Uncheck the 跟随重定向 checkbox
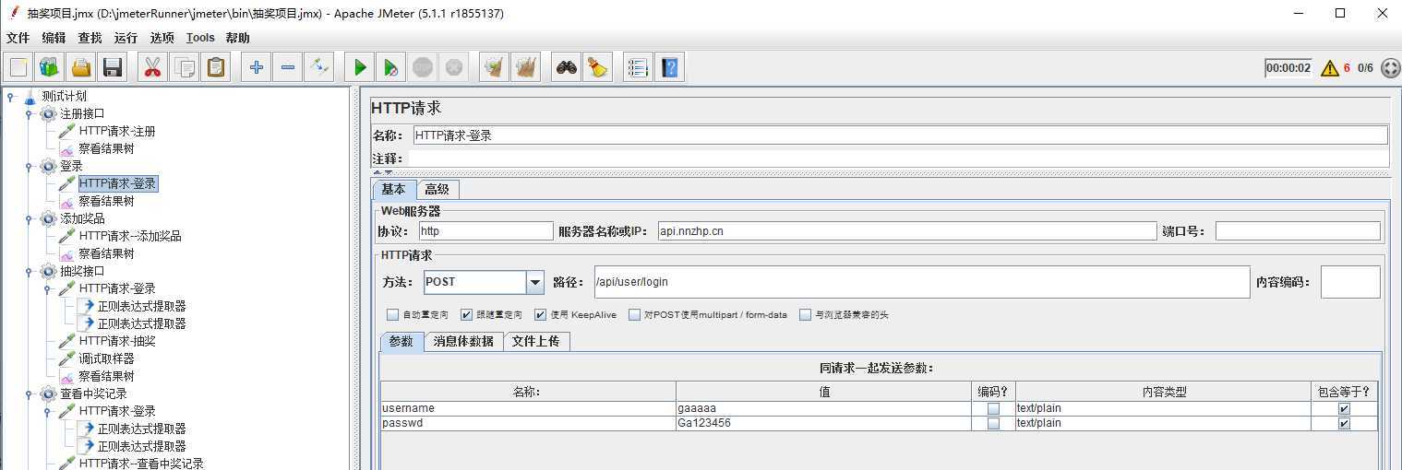This screenshot has height=470, width=1402. (x=467, y=314)
